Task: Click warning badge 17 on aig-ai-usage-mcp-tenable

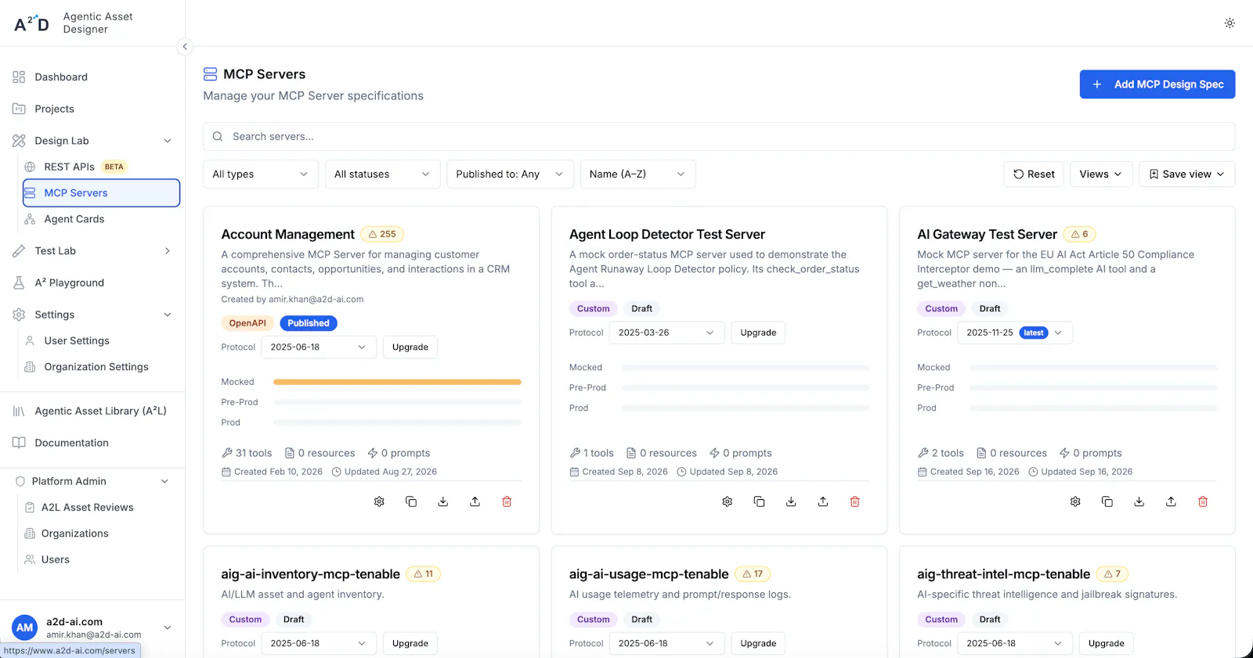Action: coord(753,574)
